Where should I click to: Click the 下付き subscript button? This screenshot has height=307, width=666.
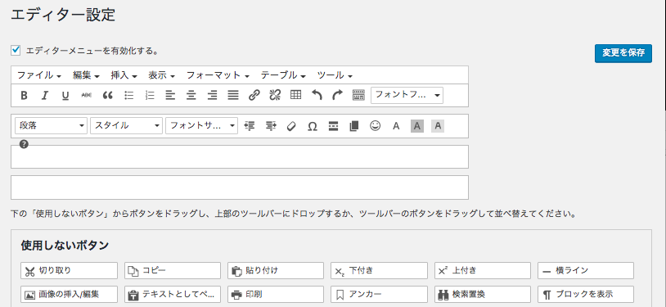pos(379,270)
